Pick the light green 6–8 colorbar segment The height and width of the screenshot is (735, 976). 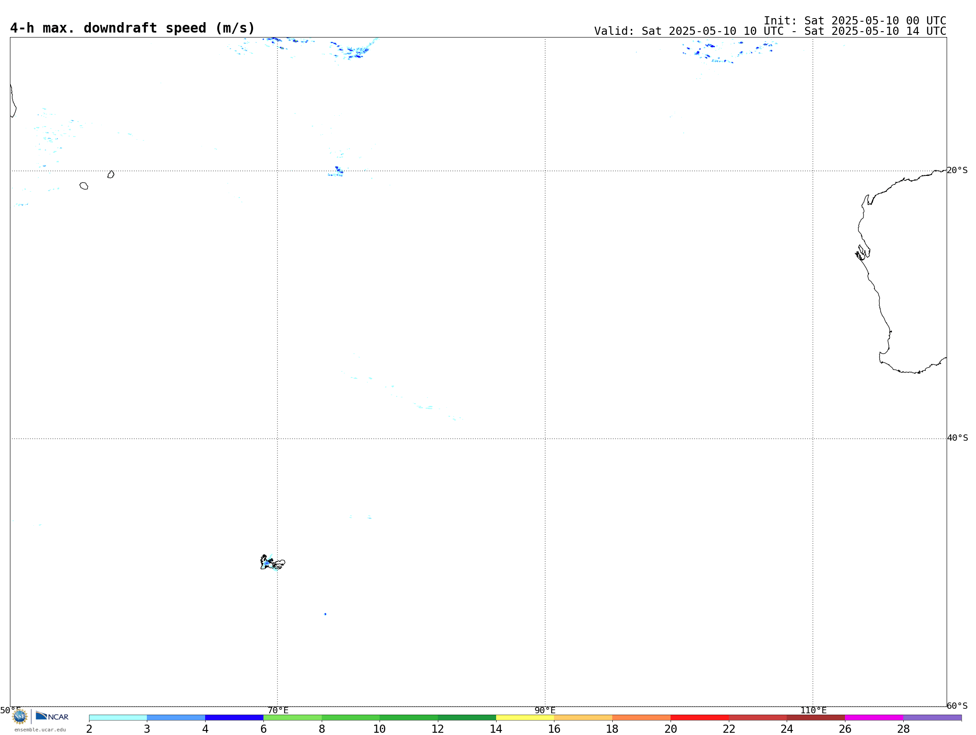point(292,718)
